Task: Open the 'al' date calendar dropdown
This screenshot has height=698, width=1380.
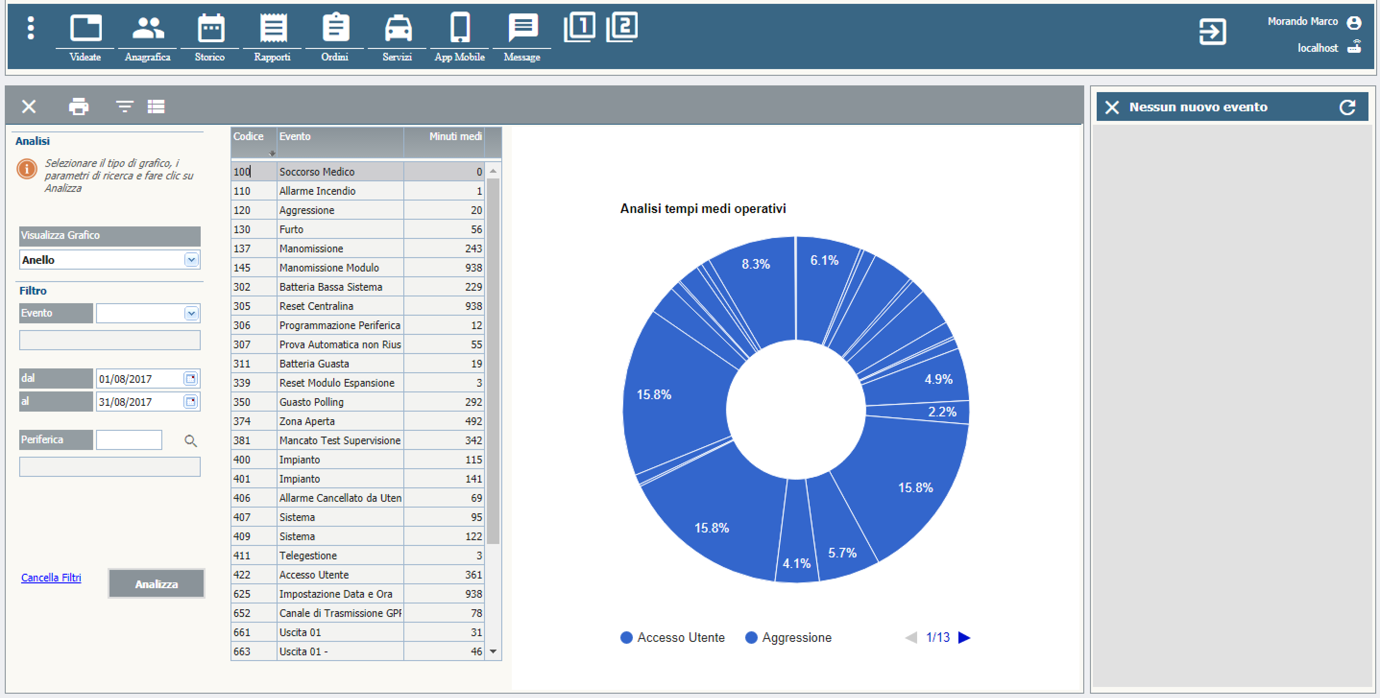Action: (x=191, y=402)
